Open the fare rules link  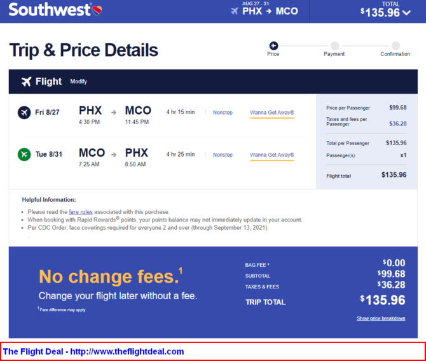(x=81, y=212)
